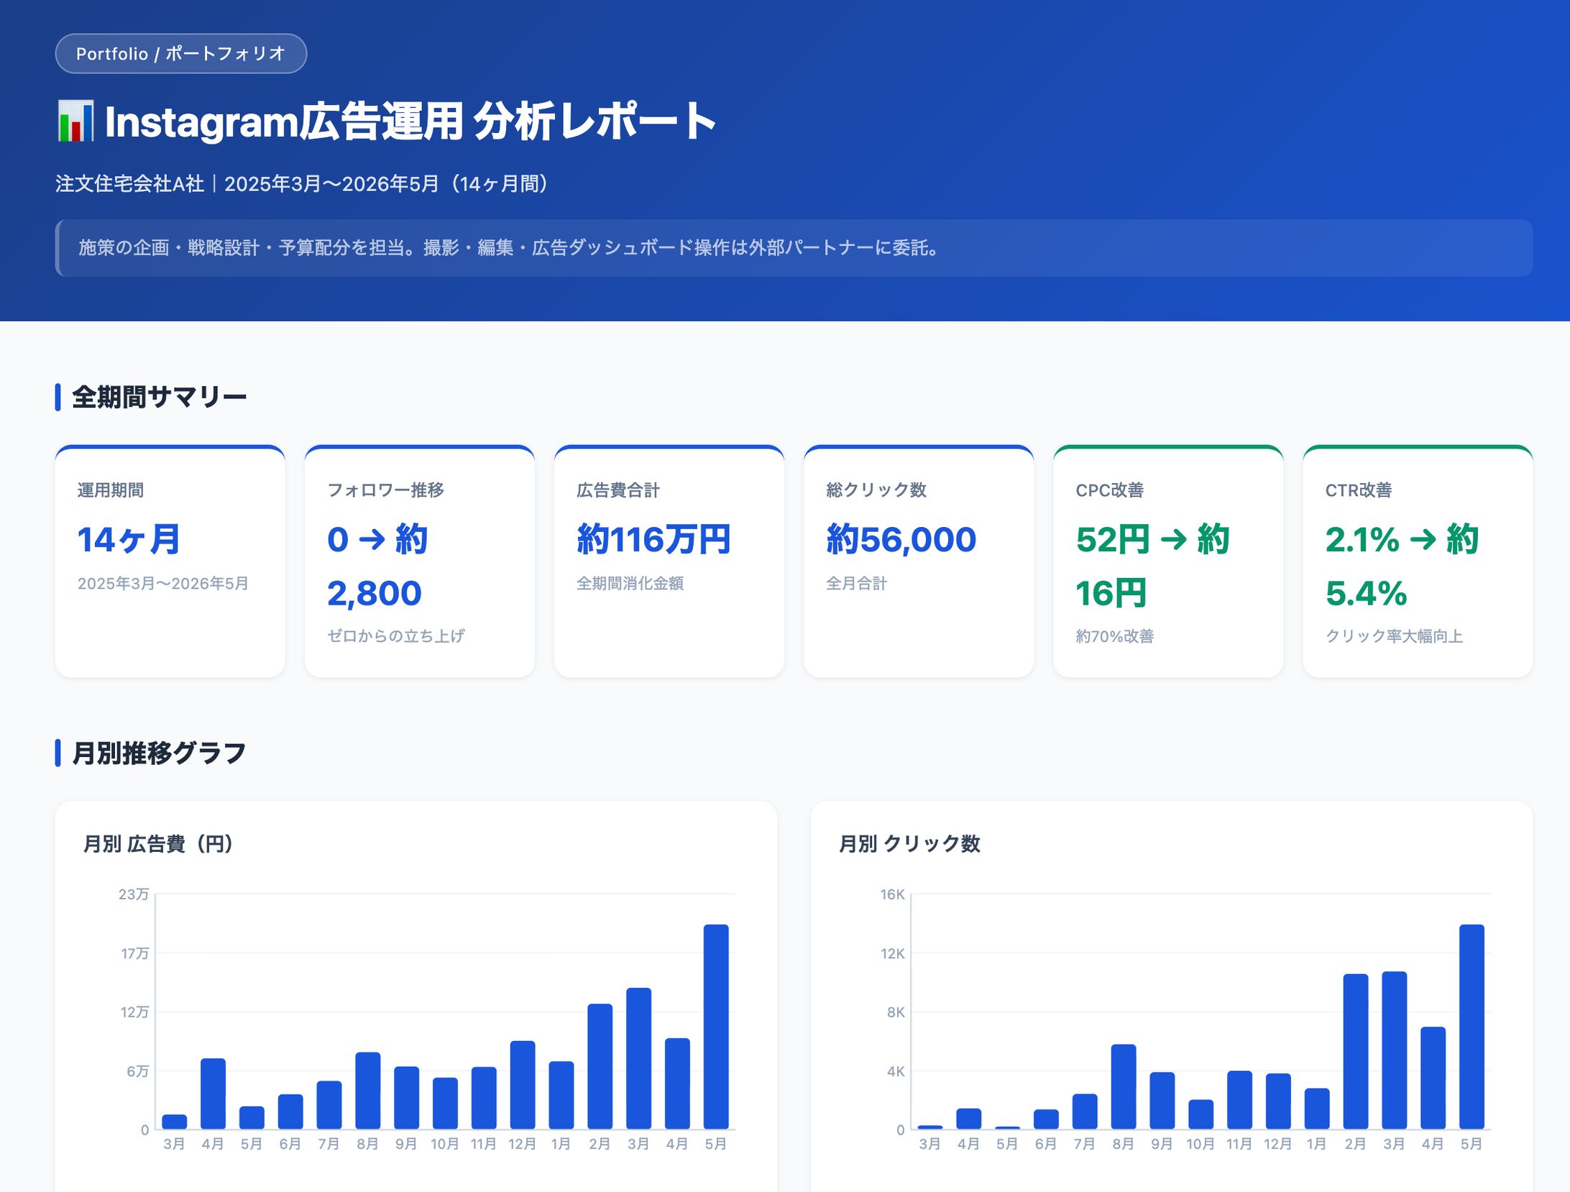Viewport: 1570px width, 1192px height.
Task: Click the final 5月 bar in 広告費 chart
Action: (716, 1027)
